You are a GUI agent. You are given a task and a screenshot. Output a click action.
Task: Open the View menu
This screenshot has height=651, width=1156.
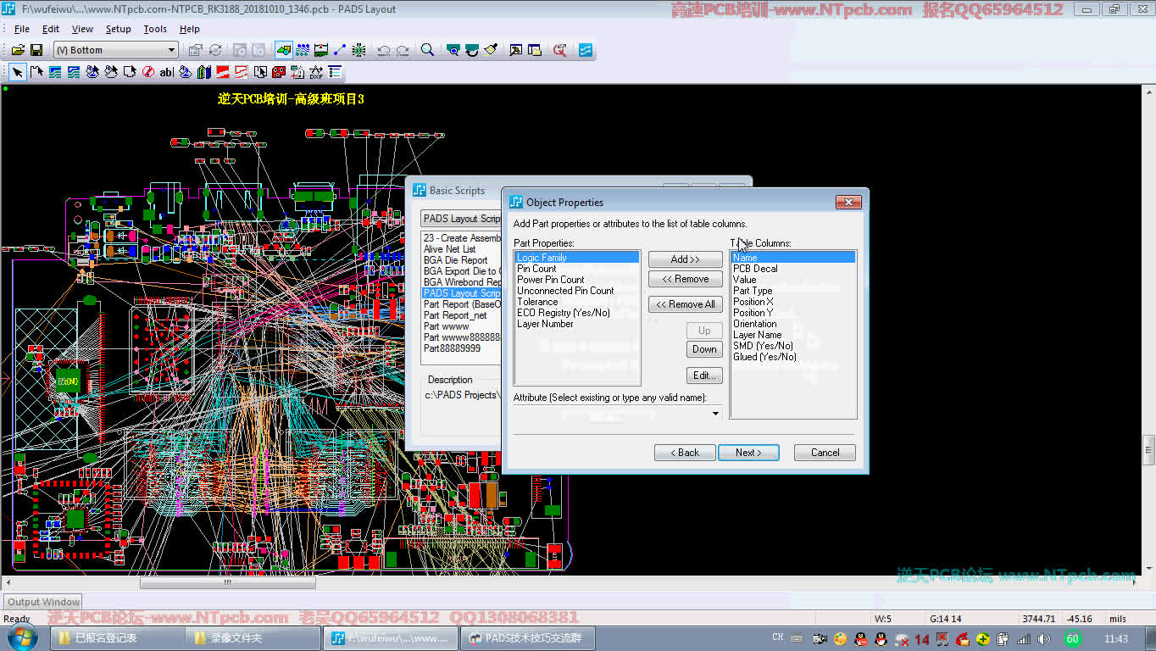coord(82,29)
